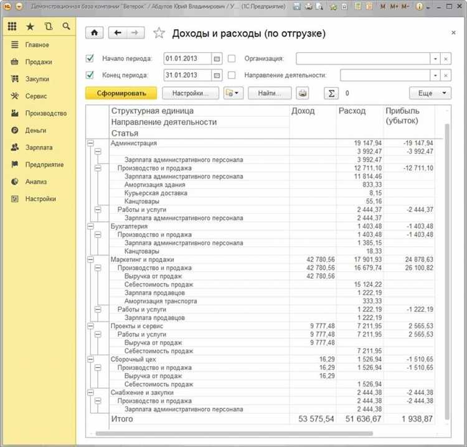Click the report vertical scrollbar
This screenshot has height=447, width=467.
[446, 271]
